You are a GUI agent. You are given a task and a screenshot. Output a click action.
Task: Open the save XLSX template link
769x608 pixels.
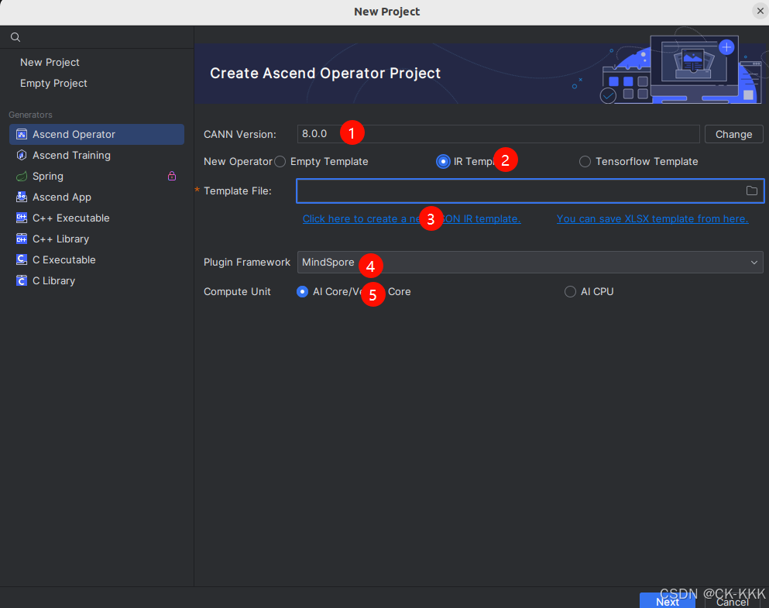point(652,218)
